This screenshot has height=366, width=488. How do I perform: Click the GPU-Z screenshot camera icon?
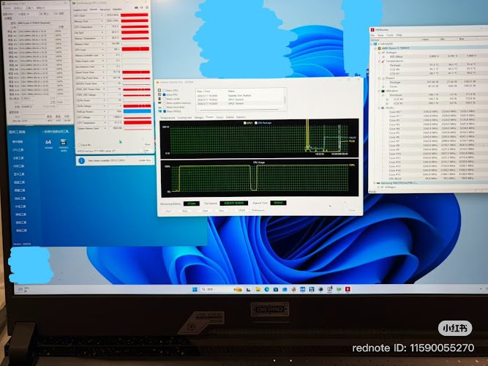[136, 7]
